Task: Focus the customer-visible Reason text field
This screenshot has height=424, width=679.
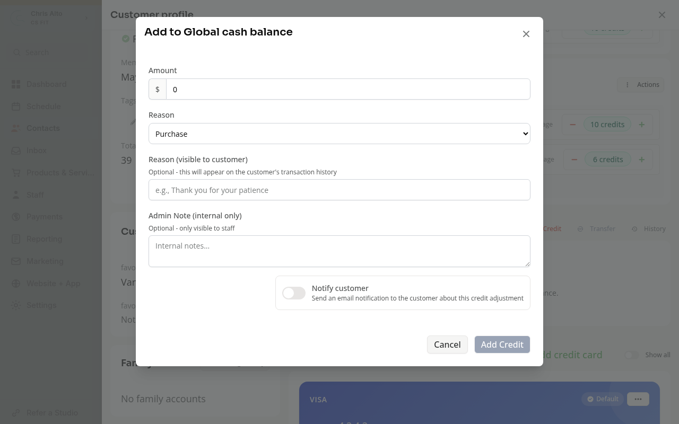Action: click(x=339, y=190)
